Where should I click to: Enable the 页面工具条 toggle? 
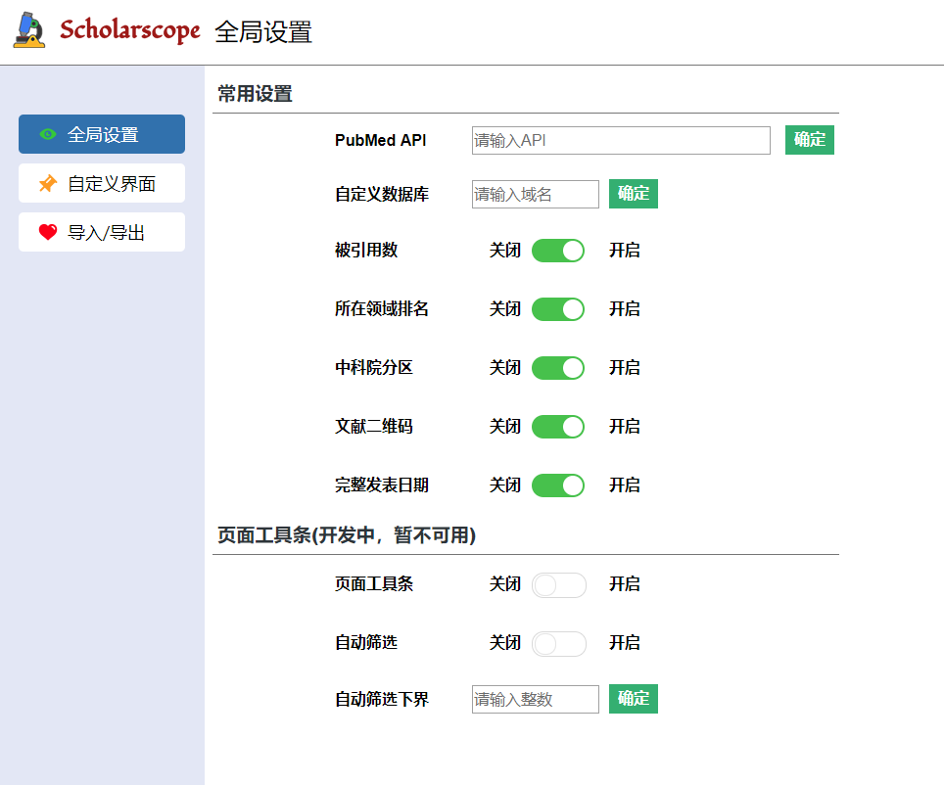point(558,584)
